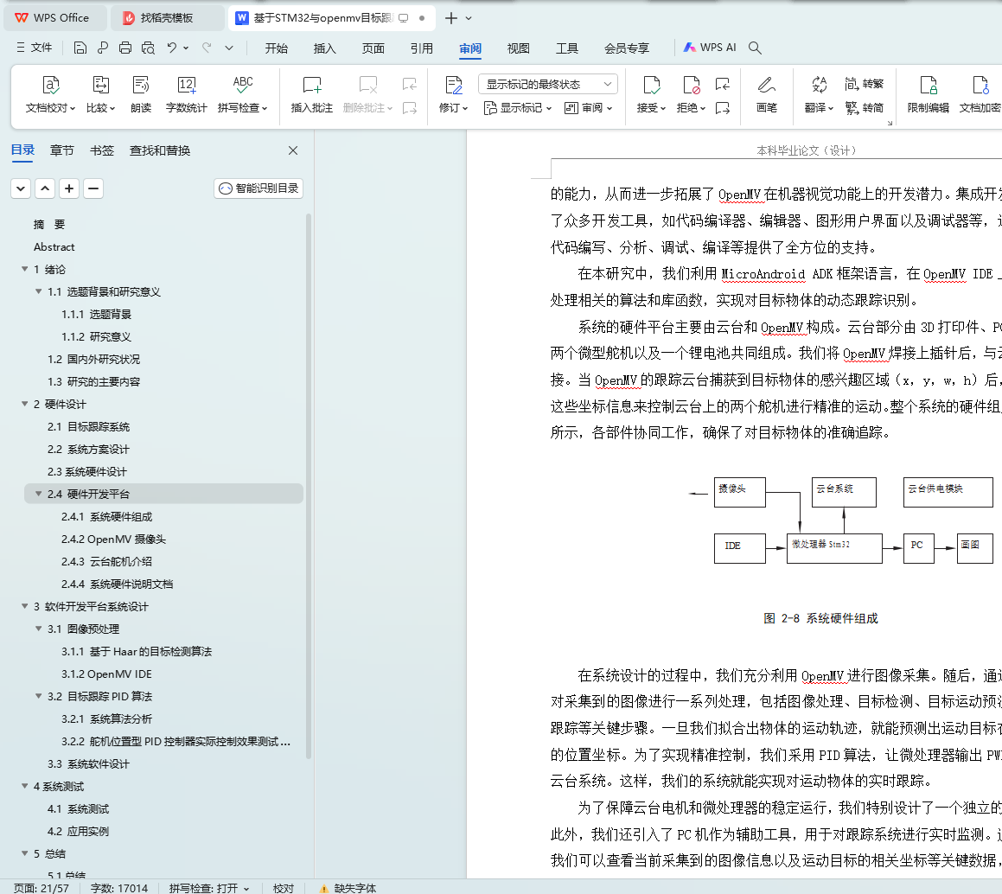Open 文档加密 document encryption
This screenshot has height=894, width=1002.
click(x=980, y=94)
